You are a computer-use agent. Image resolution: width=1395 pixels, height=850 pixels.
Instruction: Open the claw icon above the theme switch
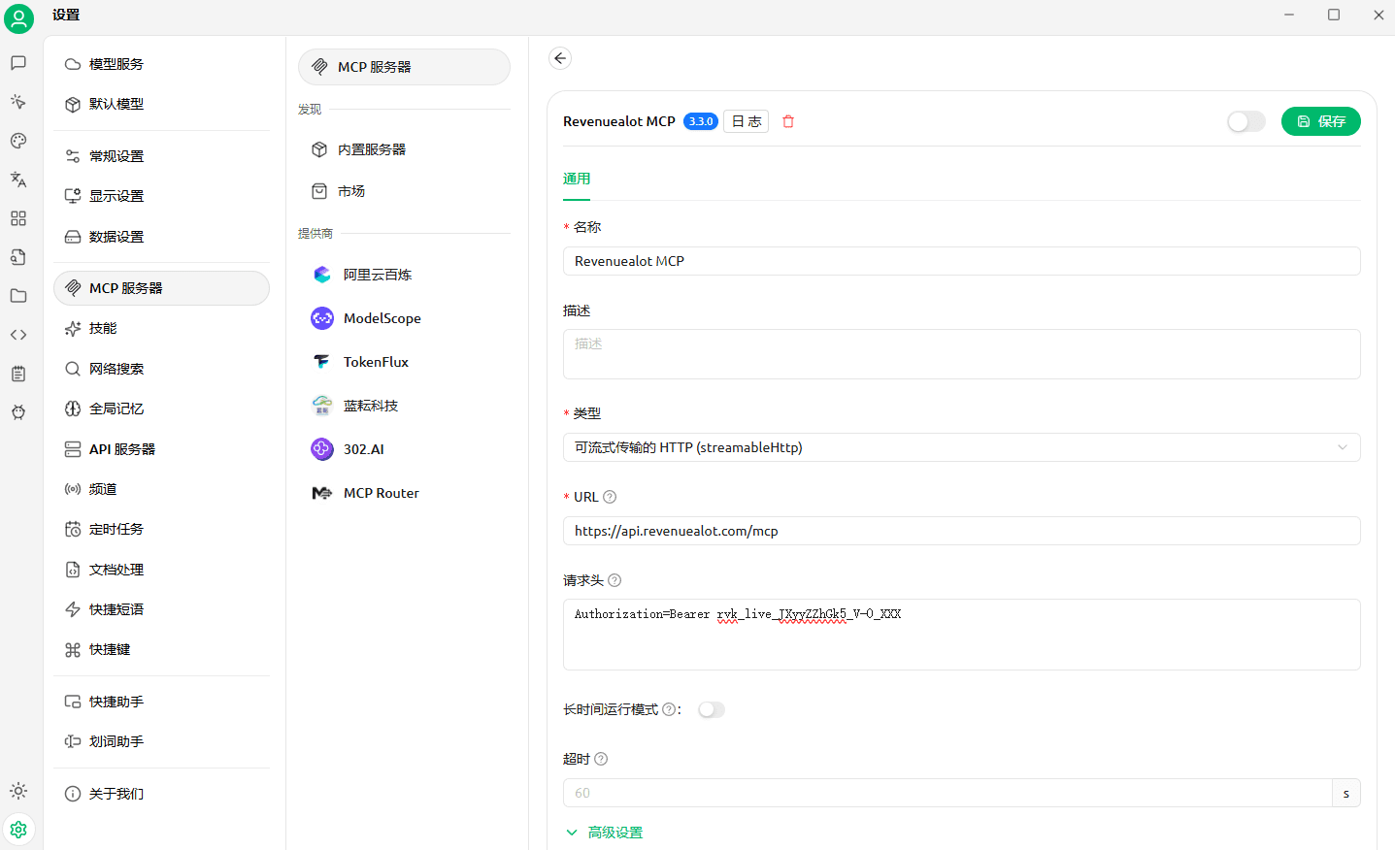(18, 412)
